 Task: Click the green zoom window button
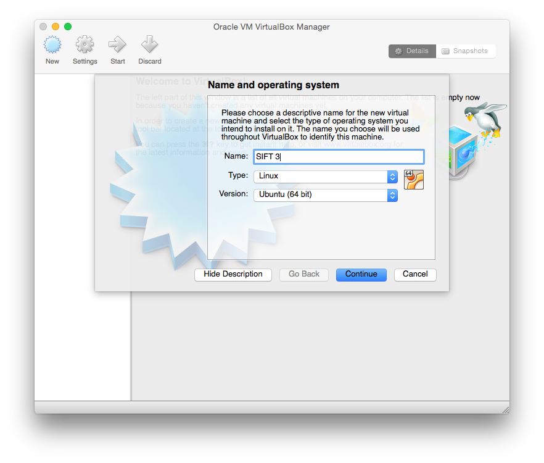[68, 27]
